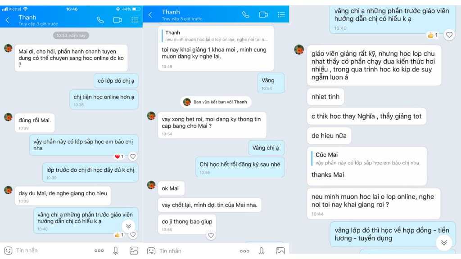
Task: Start video call in left chat header
Action: [118, 20]
